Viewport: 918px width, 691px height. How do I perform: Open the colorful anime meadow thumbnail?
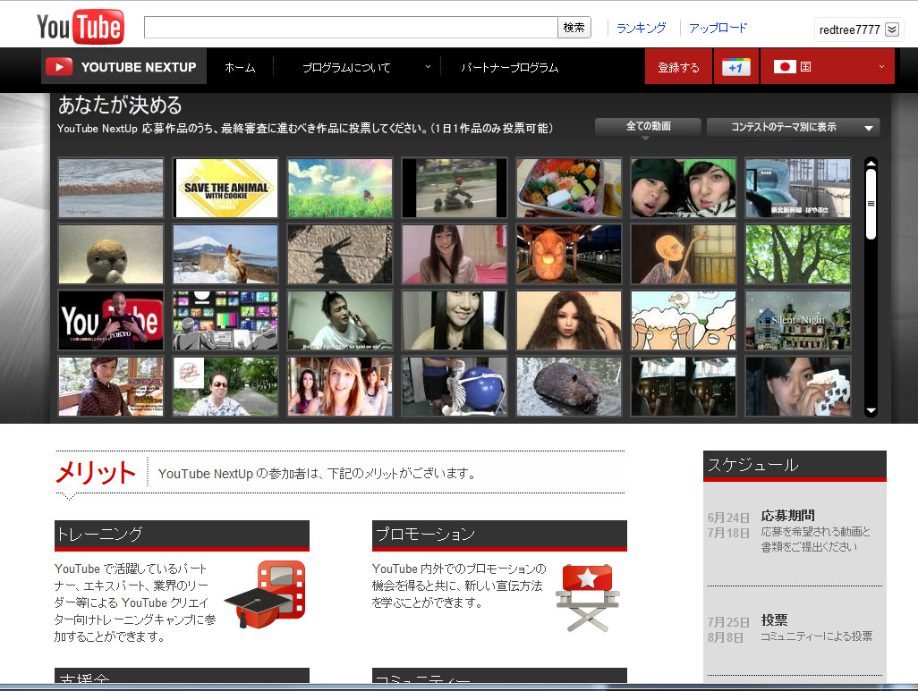[340, 188]
